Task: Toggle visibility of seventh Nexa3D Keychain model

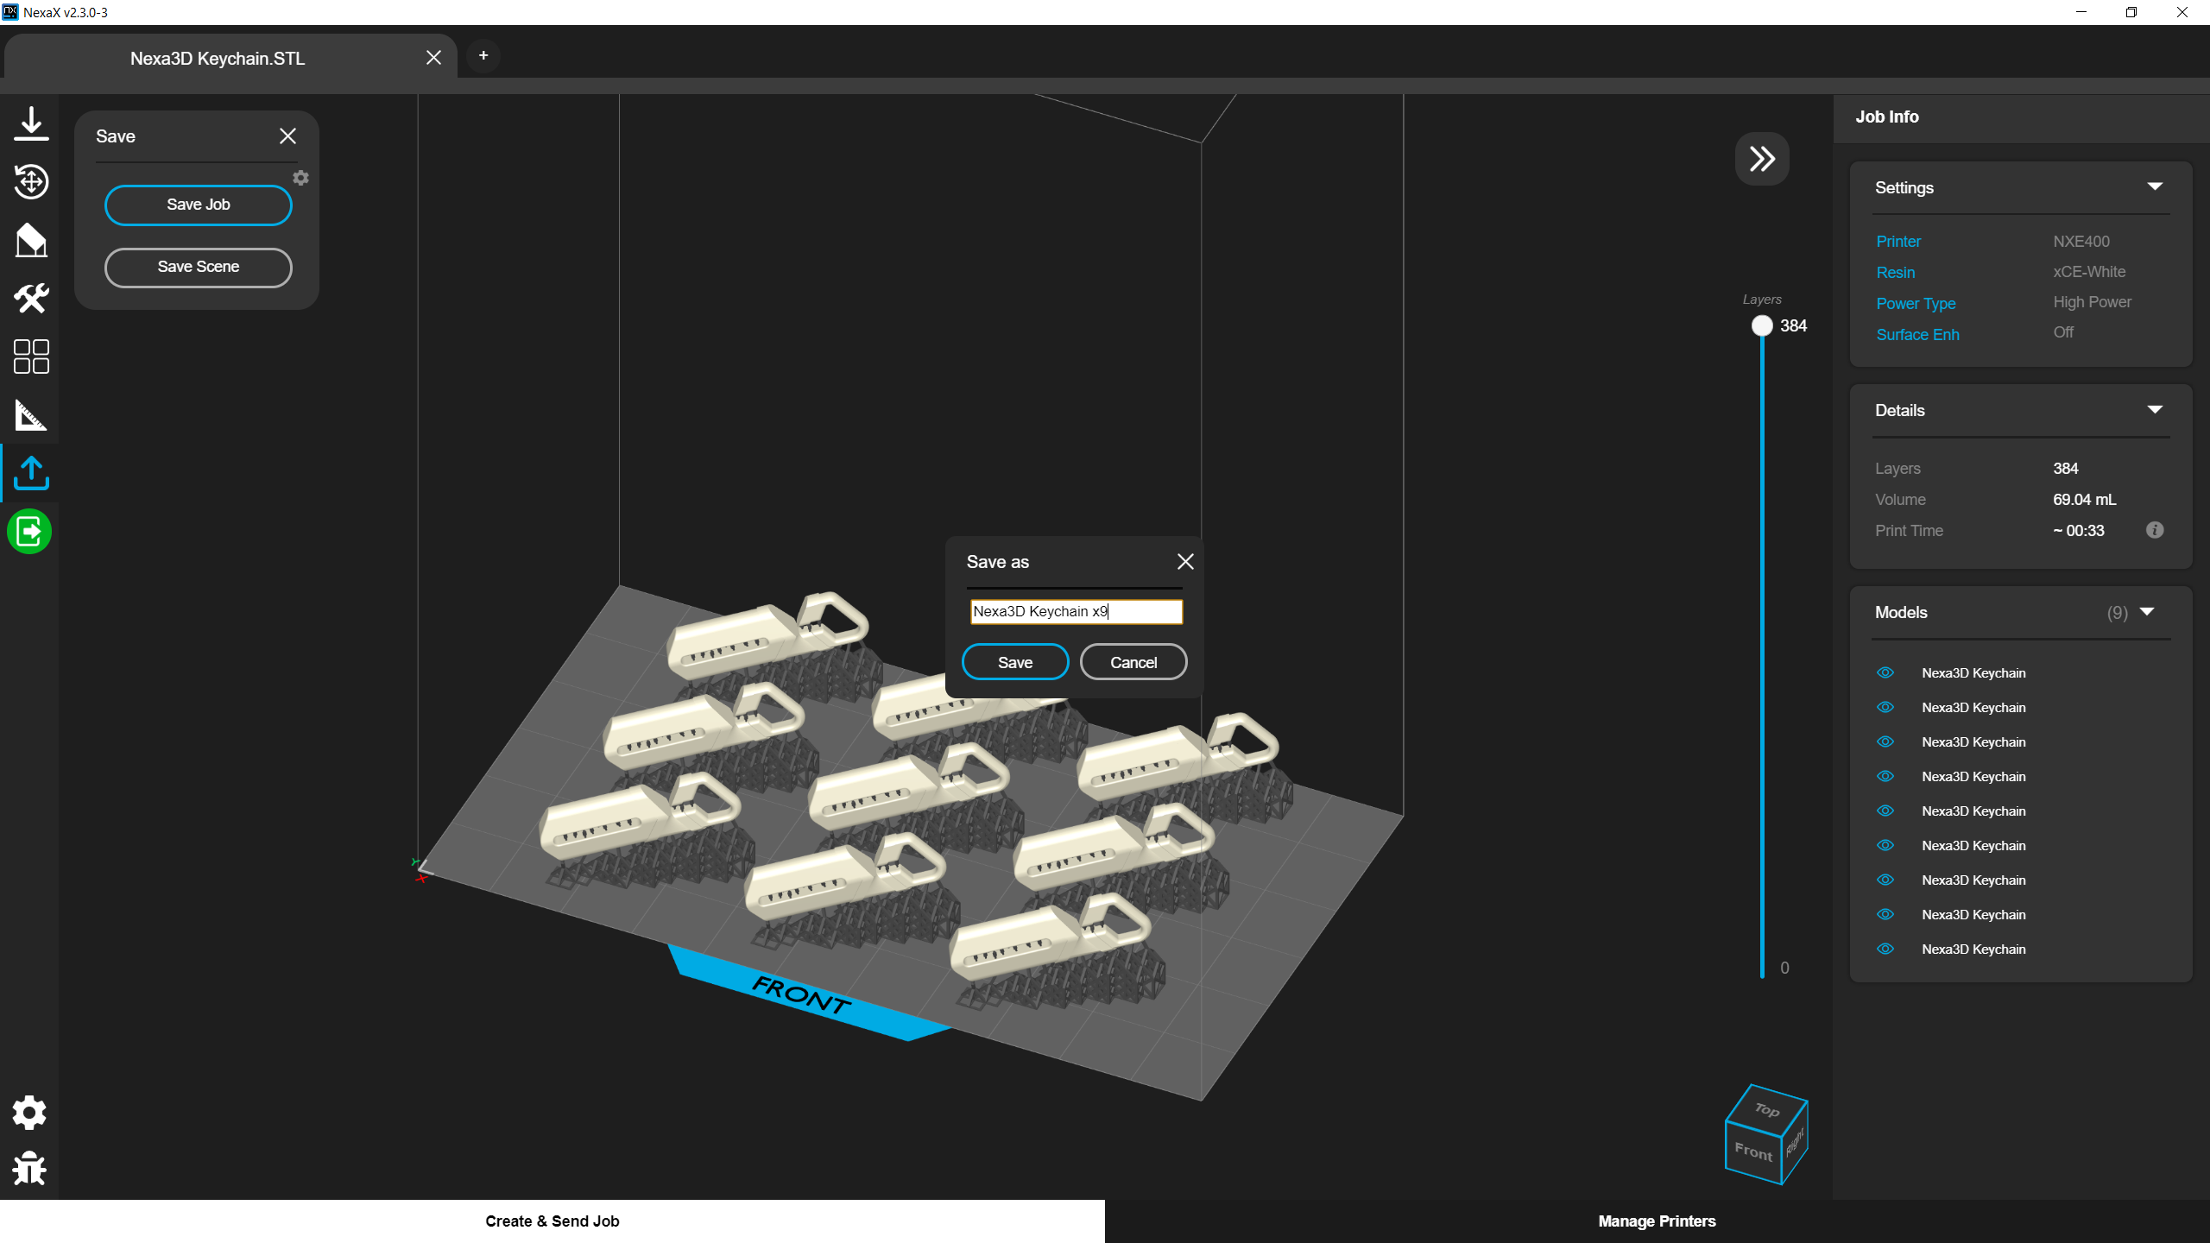Action: 1885,880
